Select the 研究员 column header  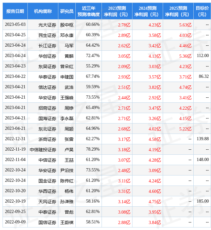point(67,11)
